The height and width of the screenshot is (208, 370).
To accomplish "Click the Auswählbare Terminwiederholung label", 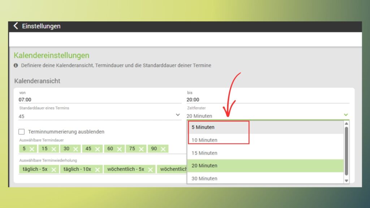I will (x=48, y=160).
